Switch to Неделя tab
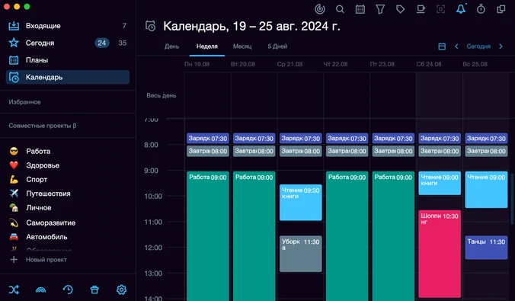 point(207,46)
